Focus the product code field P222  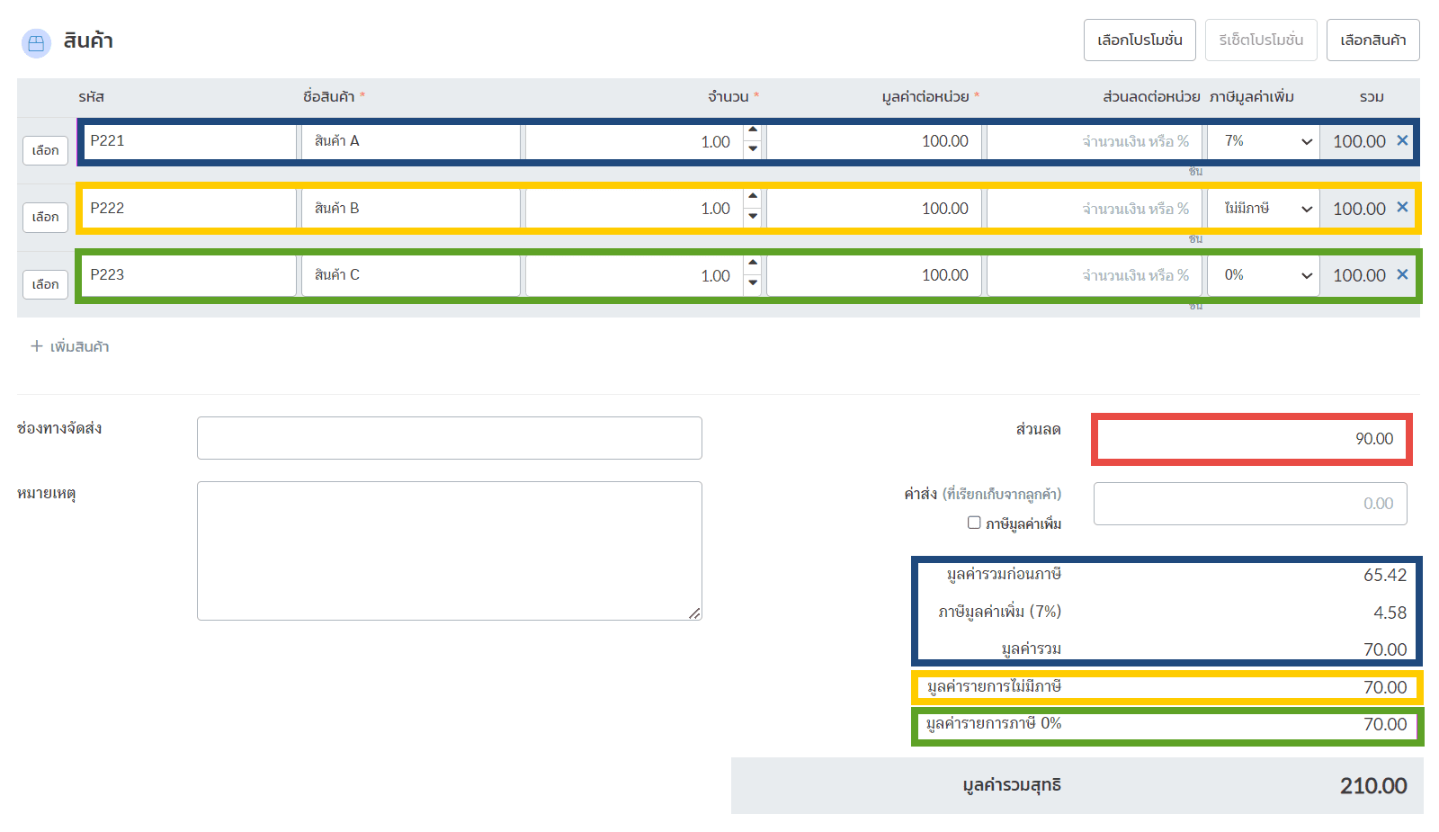(x=189, y=208)
